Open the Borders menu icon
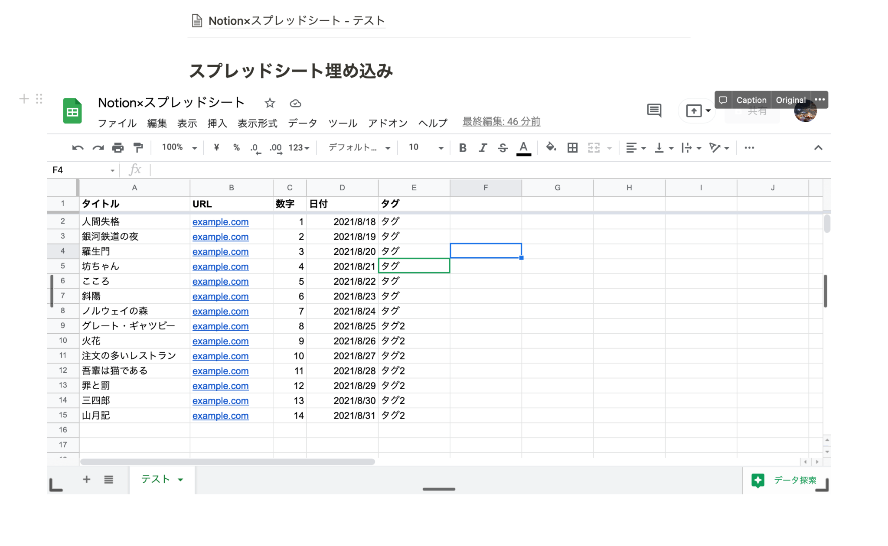The image size is (888, 546). 572,147
